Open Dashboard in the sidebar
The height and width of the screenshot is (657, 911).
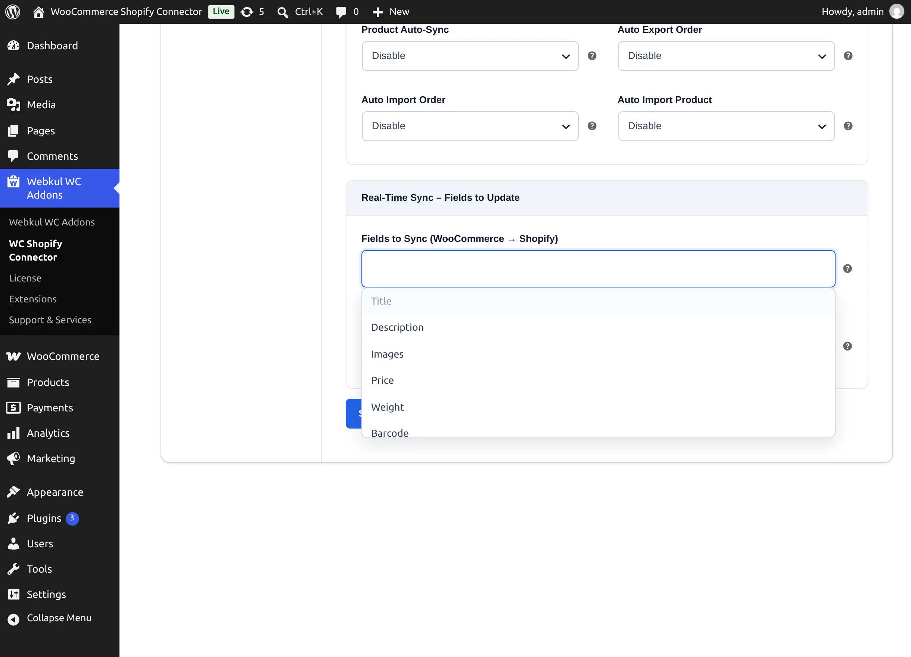[x=59, y=46]
